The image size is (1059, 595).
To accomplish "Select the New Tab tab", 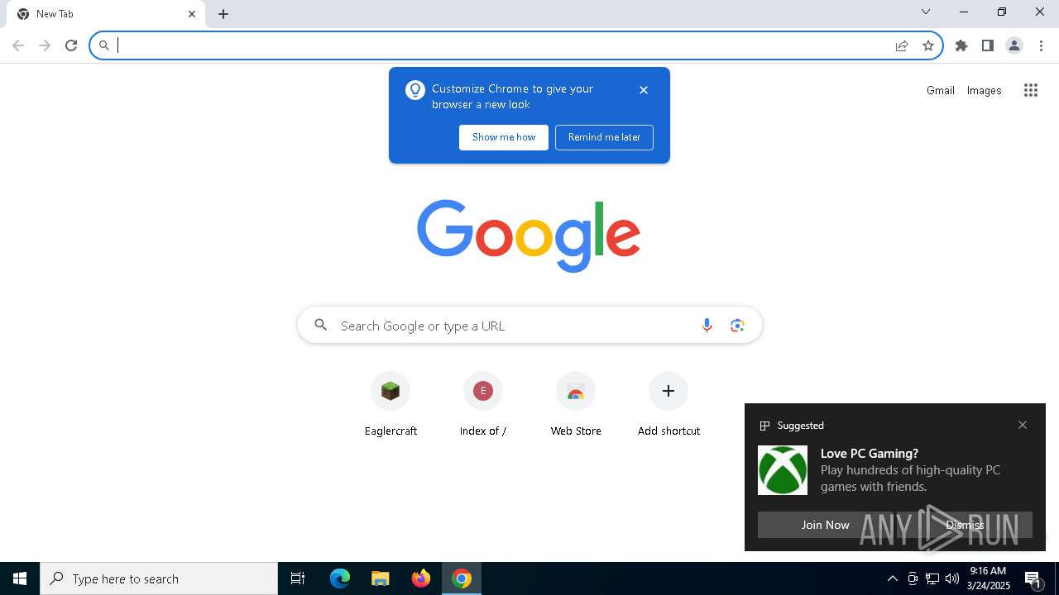I will [x=106, y=14].
